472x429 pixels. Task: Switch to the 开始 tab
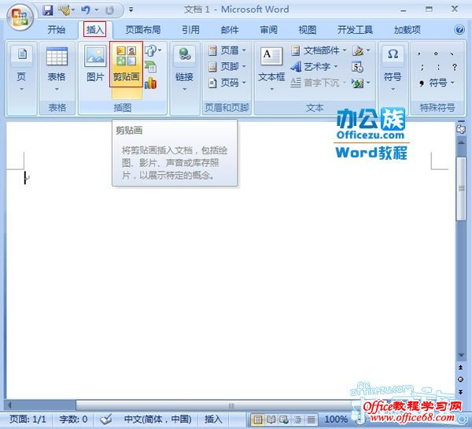[x=57, y=30]
